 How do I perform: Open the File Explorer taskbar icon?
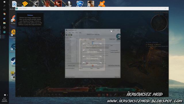point(4,23)
